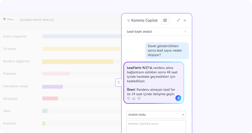Give thumbs down to the response
The height and width of the screenshot is (133, 252).
tap(139, 99)
